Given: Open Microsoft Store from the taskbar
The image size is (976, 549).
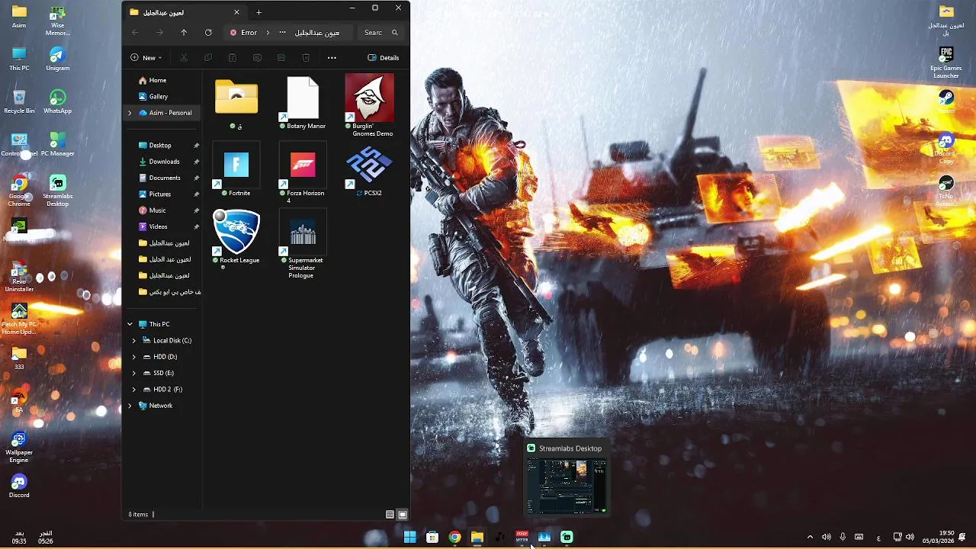Looking at the screenshot, I should [432, 538].
